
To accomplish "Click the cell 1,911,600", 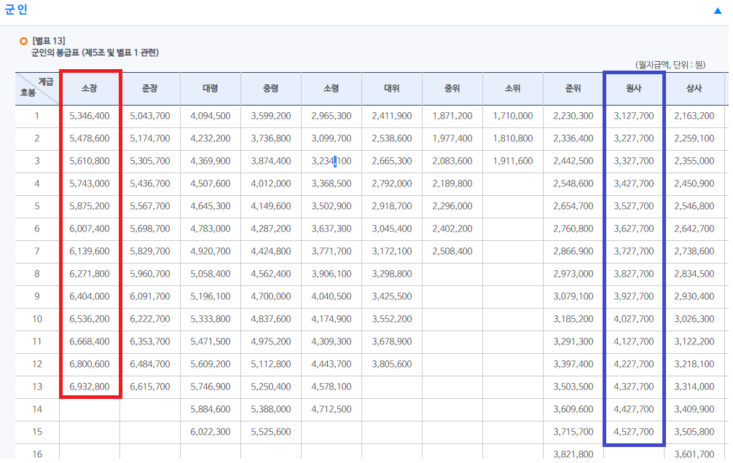I will click(x=513, y=161).
